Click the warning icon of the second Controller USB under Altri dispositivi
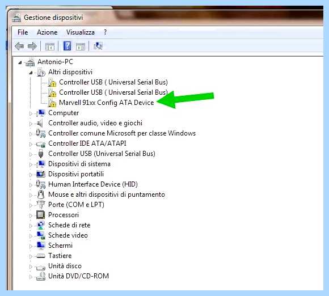Image resolution: width=329 pixels, height=296 pixels. tap(52, 92)
